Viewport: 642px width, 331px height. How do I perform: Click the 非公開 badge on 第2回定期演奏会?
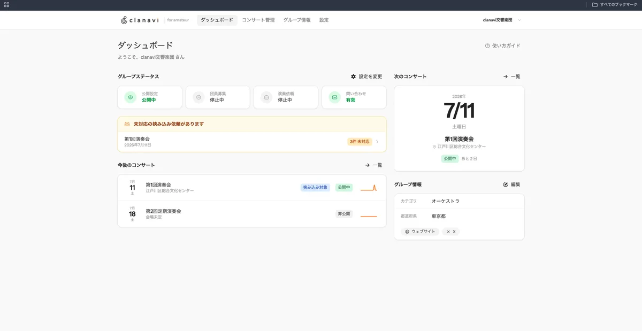[344, 214]
